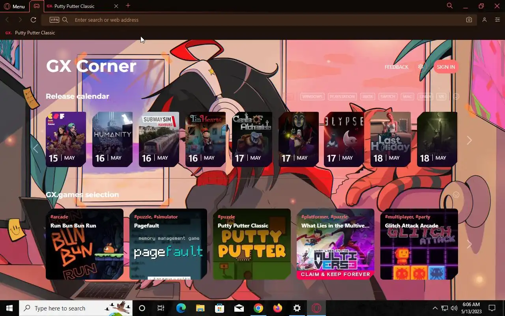Toggle the XBOX platform filter
The image size is (505, 316).
pos(368,96)
